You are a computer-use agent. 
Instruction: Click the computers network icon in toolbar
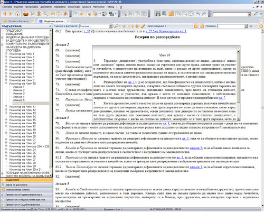[x=111, y=14]
